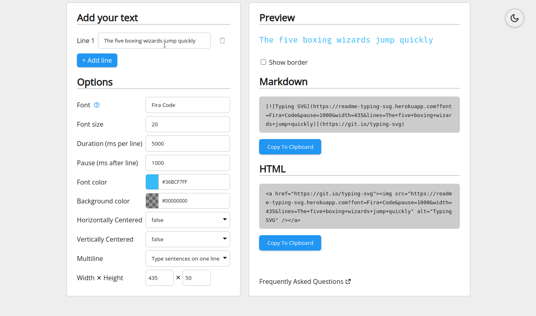Copy the Markdown snippet to clipboard

point(290,147)
